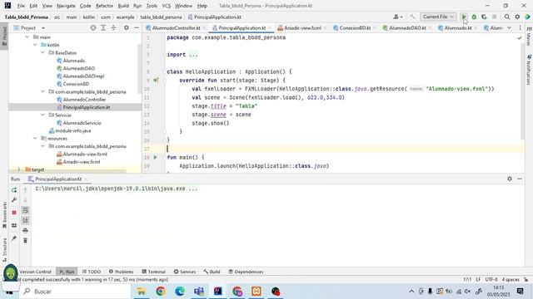Image resolution: width=533 pixels, height=299 pixels.
Task: Click the Windows search box Buscar
Action: coord(76,292)
